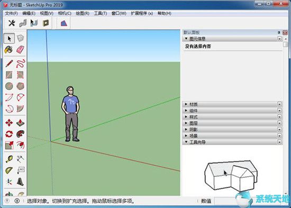Select the Freehand squiggle tool
The image size is (291, 208).
[20, 64]
